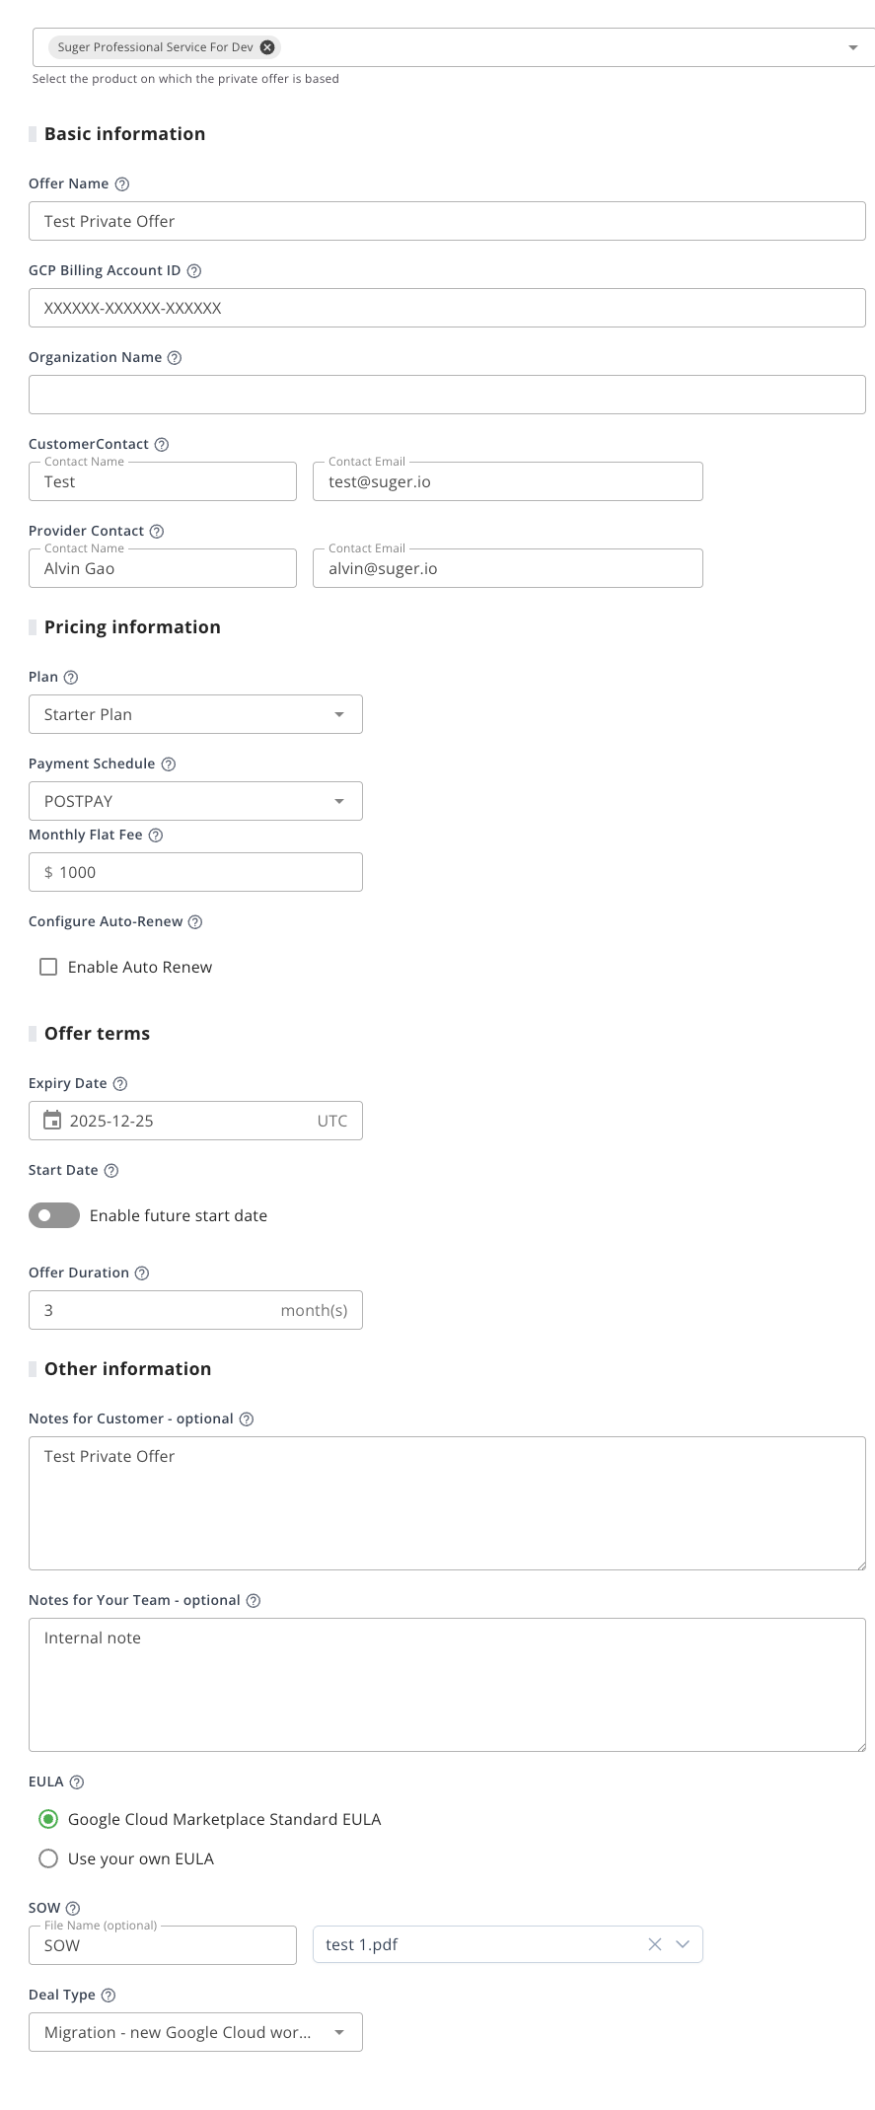This screenshot has height=2110, width=875.
Task: Check the Enable Auto Renew checkbox
Action: (48, 967)
